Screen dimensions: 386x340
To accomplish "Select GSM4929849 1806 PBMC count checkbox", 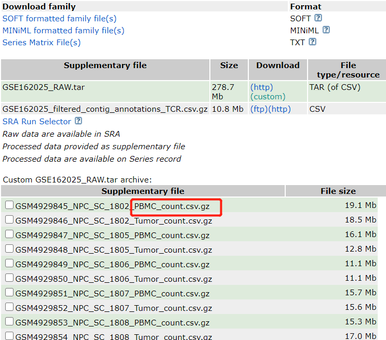I will pyautogui.click(x=9, y=264).
